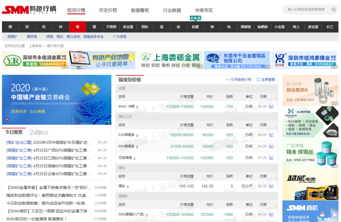Image resolution: width=341 pixels, height=222 pixels.
Task: Select 华南专区 top tab
Action: pos(204,10)
